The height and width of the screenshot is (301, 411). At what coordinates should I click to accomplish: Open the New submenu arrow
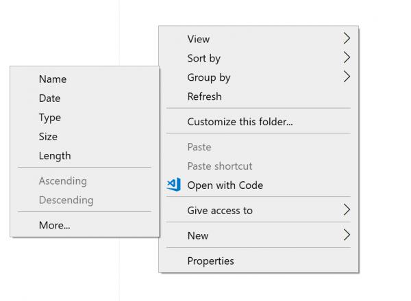point(347,235)
